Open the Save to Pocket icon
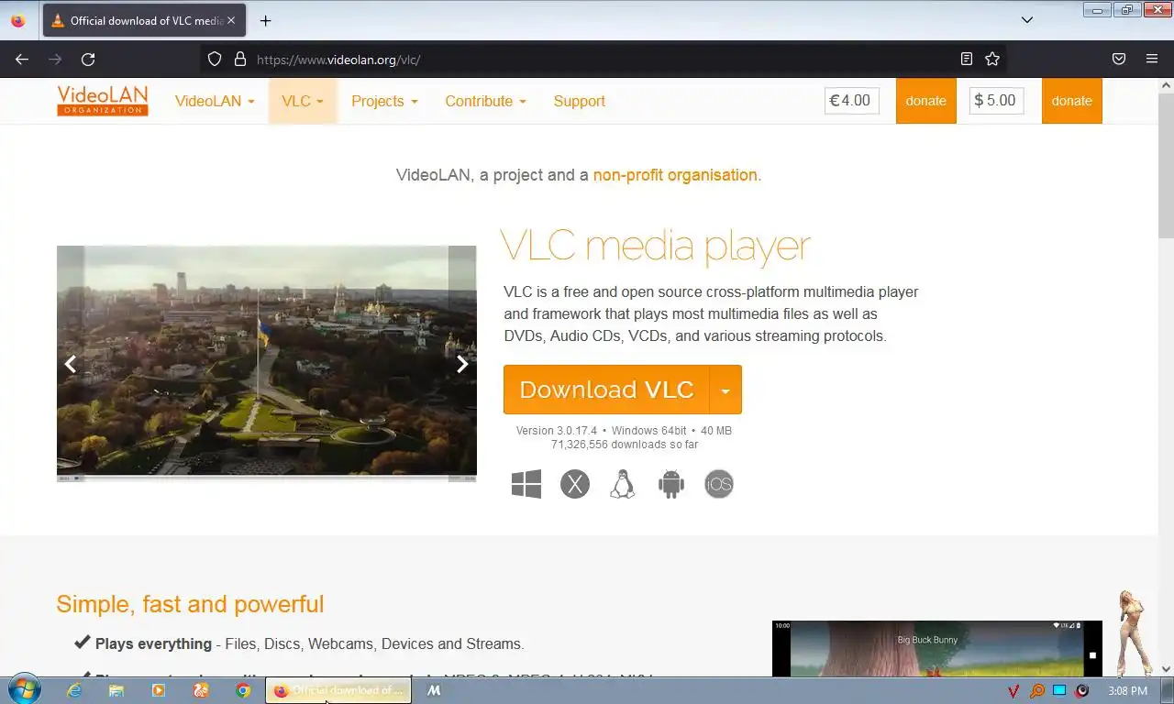This screenshot has width=1174, height=704. pos(1119,59)
